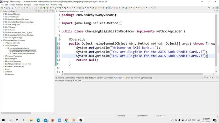Expand src/main/resources folder
Screen dimensions: 219x123
point(4,56)
